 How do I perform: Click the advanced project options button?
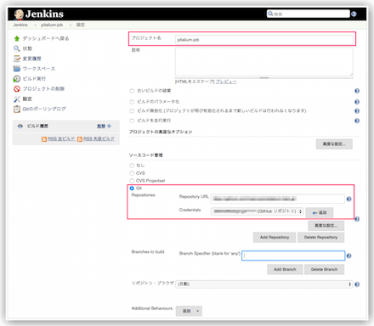pos(334,144)
